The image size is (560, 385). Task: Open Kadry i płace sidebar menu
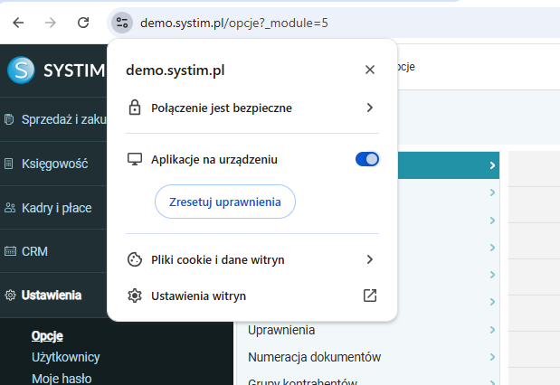point(54,208)
